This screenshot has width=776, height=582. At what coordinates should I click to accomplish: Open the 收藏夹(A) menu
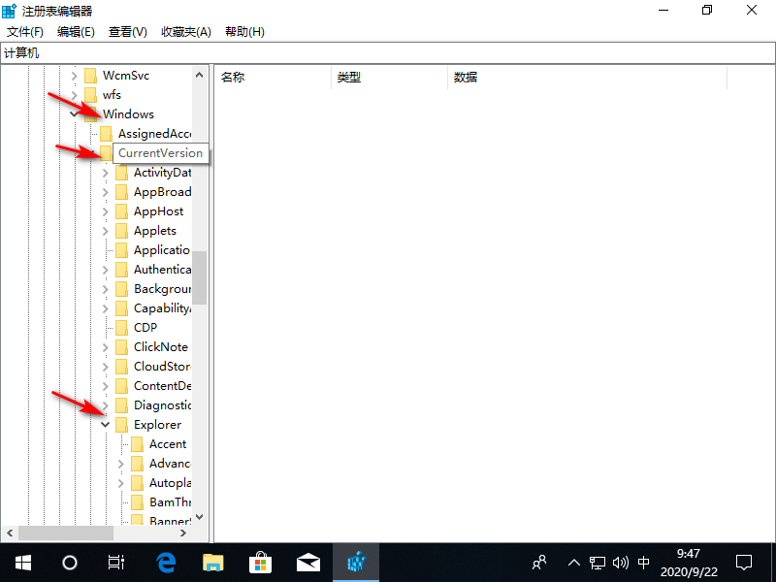[x=185, y=31]
